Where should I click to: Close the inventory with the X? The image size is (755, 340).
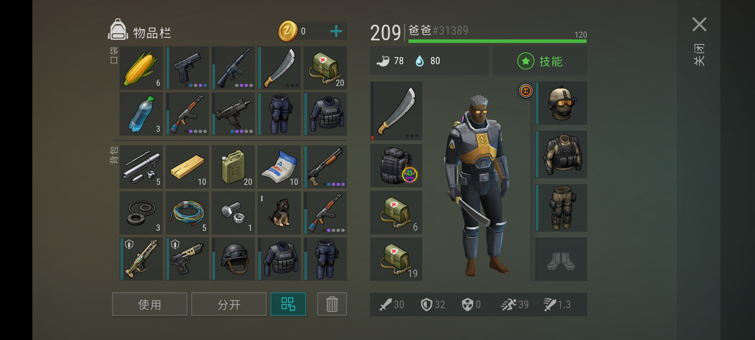pyautogui.click(x=699, y=24)
